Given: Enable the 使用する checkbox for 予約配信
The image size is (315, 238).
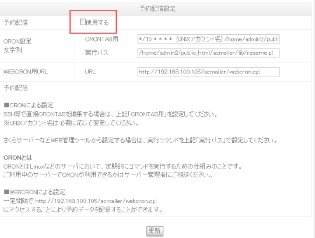Looking at the screenshot, I should click(83, 22).
